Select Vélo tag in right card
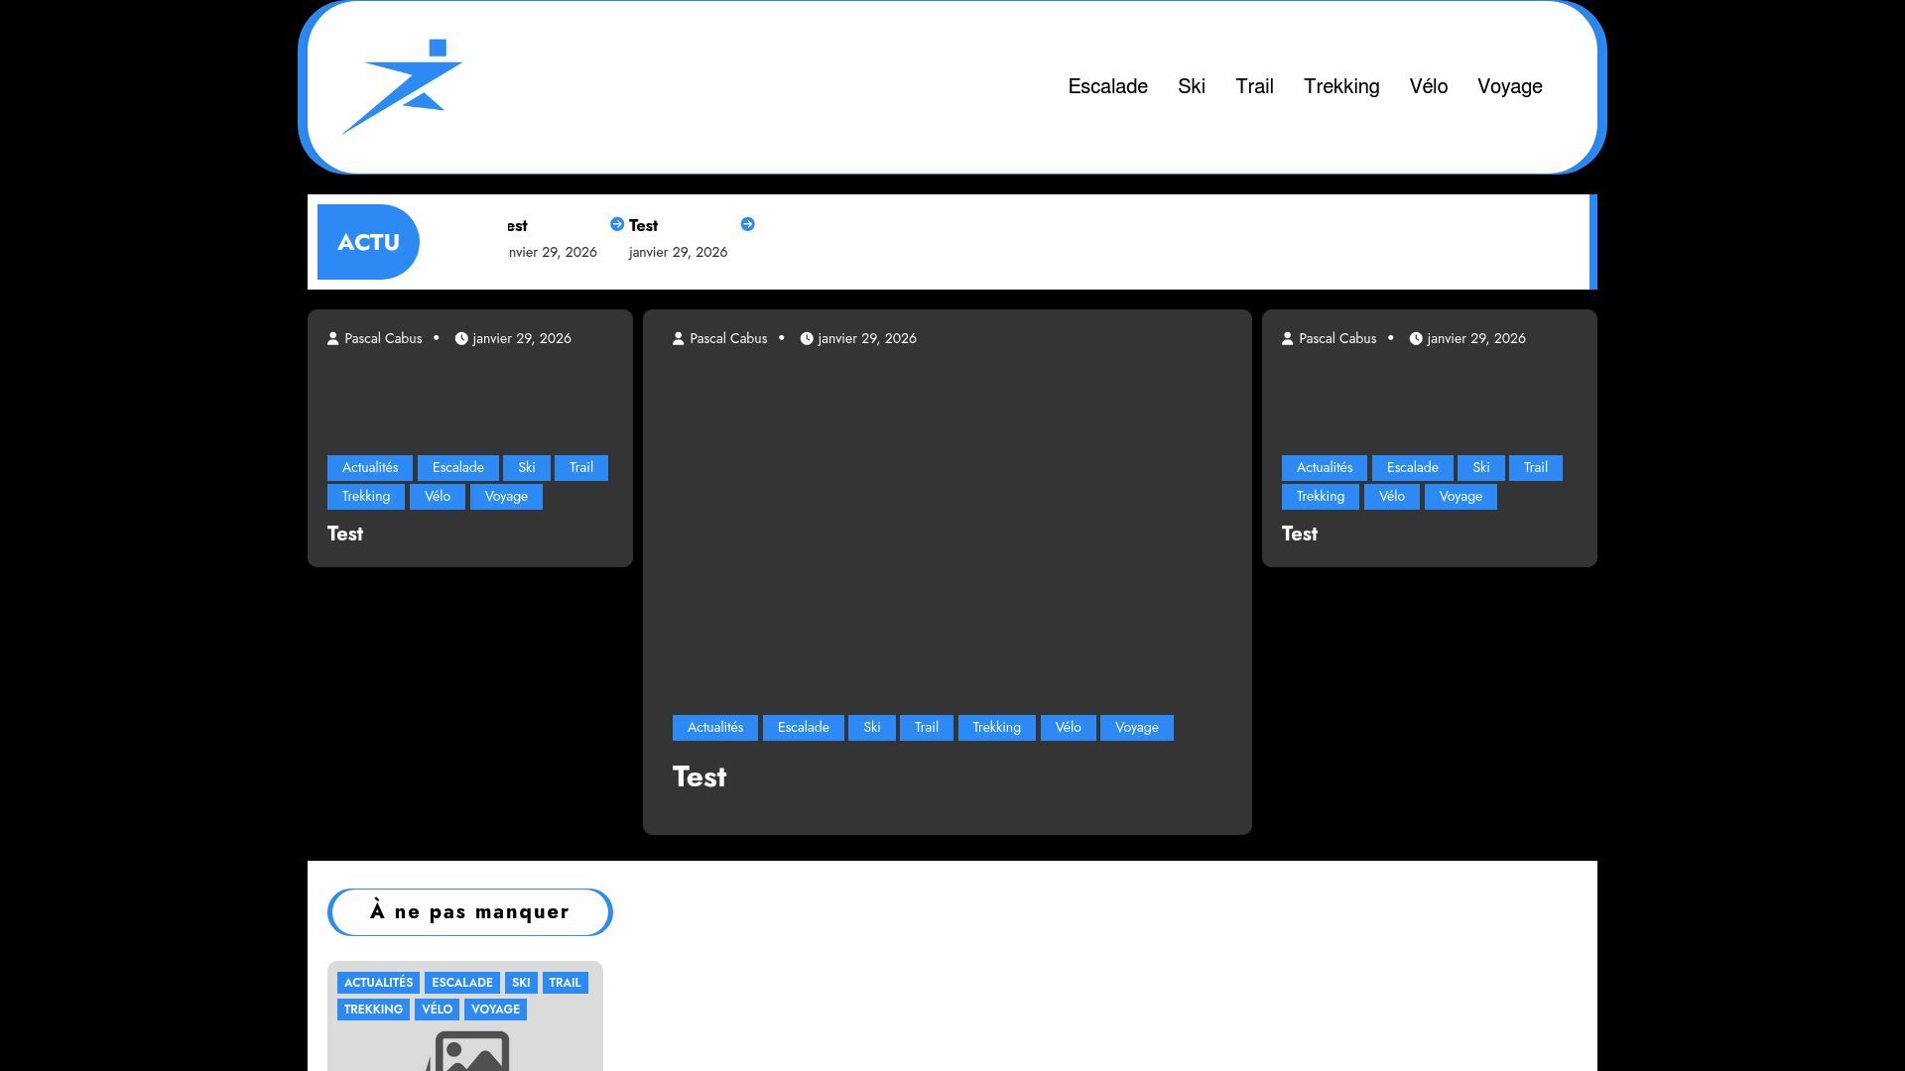The image size is (1905, 1071). (x=1392, y=497)
